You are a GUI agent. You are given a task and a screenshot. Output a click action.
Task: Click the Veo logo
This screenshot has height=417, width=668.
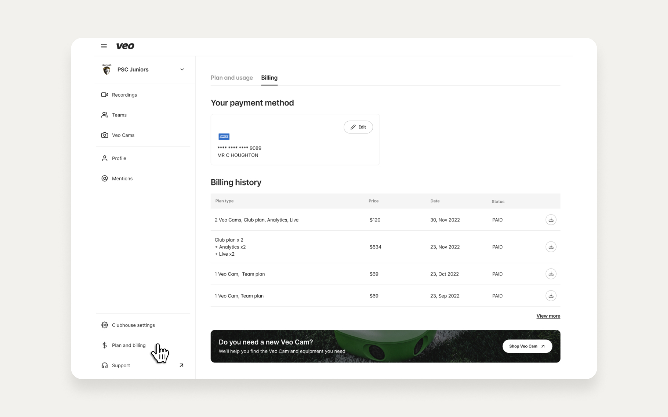coord(125,46)
